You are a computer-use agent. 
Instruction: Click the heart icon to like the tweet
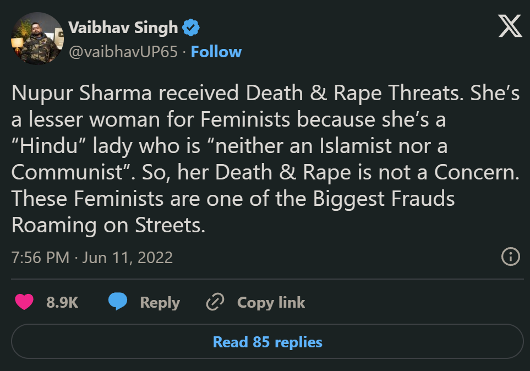coord(24,302)
